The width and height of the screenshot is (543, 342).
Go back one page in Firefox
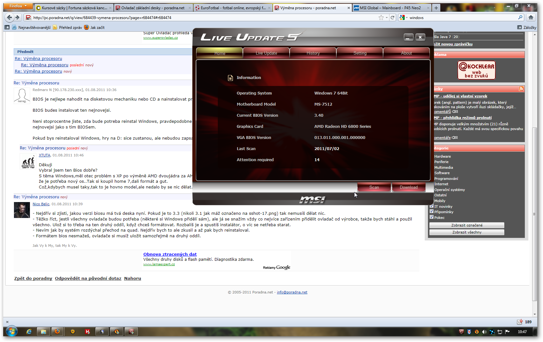coord(10,17)
